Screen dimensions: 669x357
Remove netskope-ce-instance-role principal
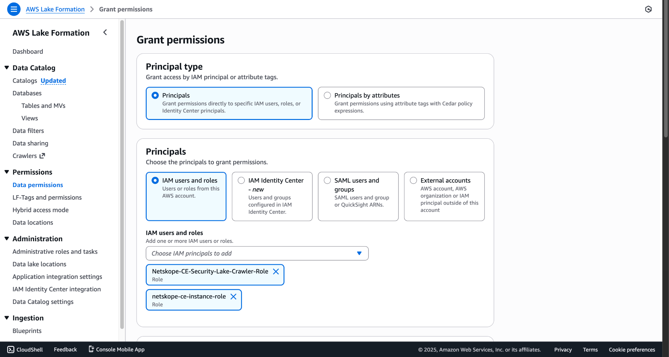point(233,297)
